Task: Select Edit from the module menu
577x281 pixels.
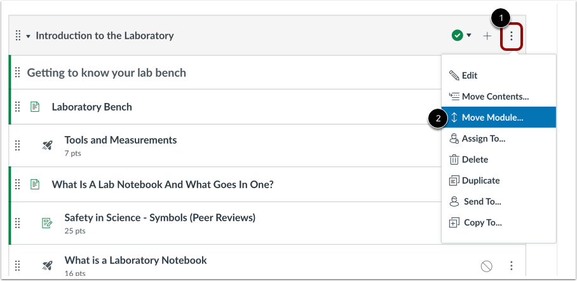Action: (469, 76)
